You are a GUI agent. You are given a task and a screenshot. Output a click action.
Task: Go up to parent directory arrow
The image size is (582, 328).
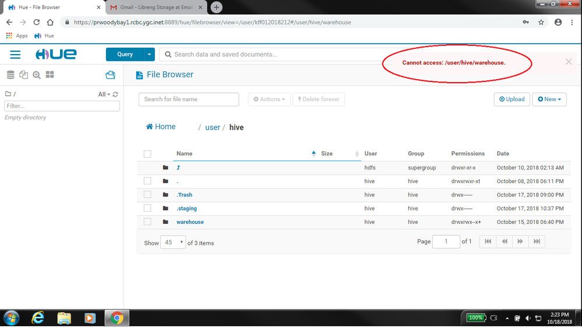[x=178, y=167]
